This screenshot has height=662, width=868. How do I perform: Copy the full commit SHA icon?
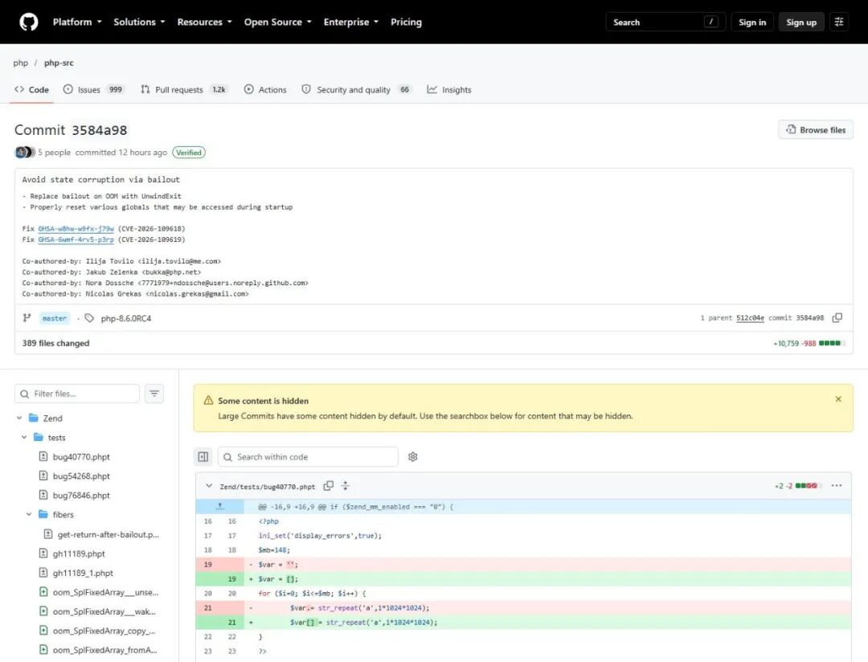[x=837, y=317]
